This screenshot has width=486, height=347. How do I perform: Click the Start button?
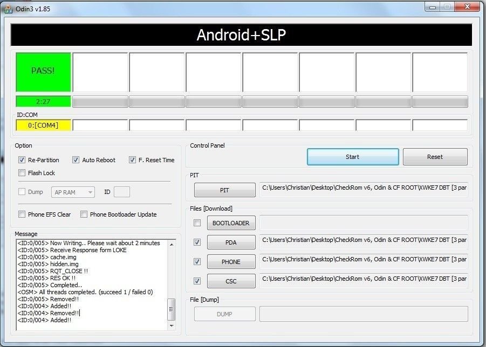353,157
